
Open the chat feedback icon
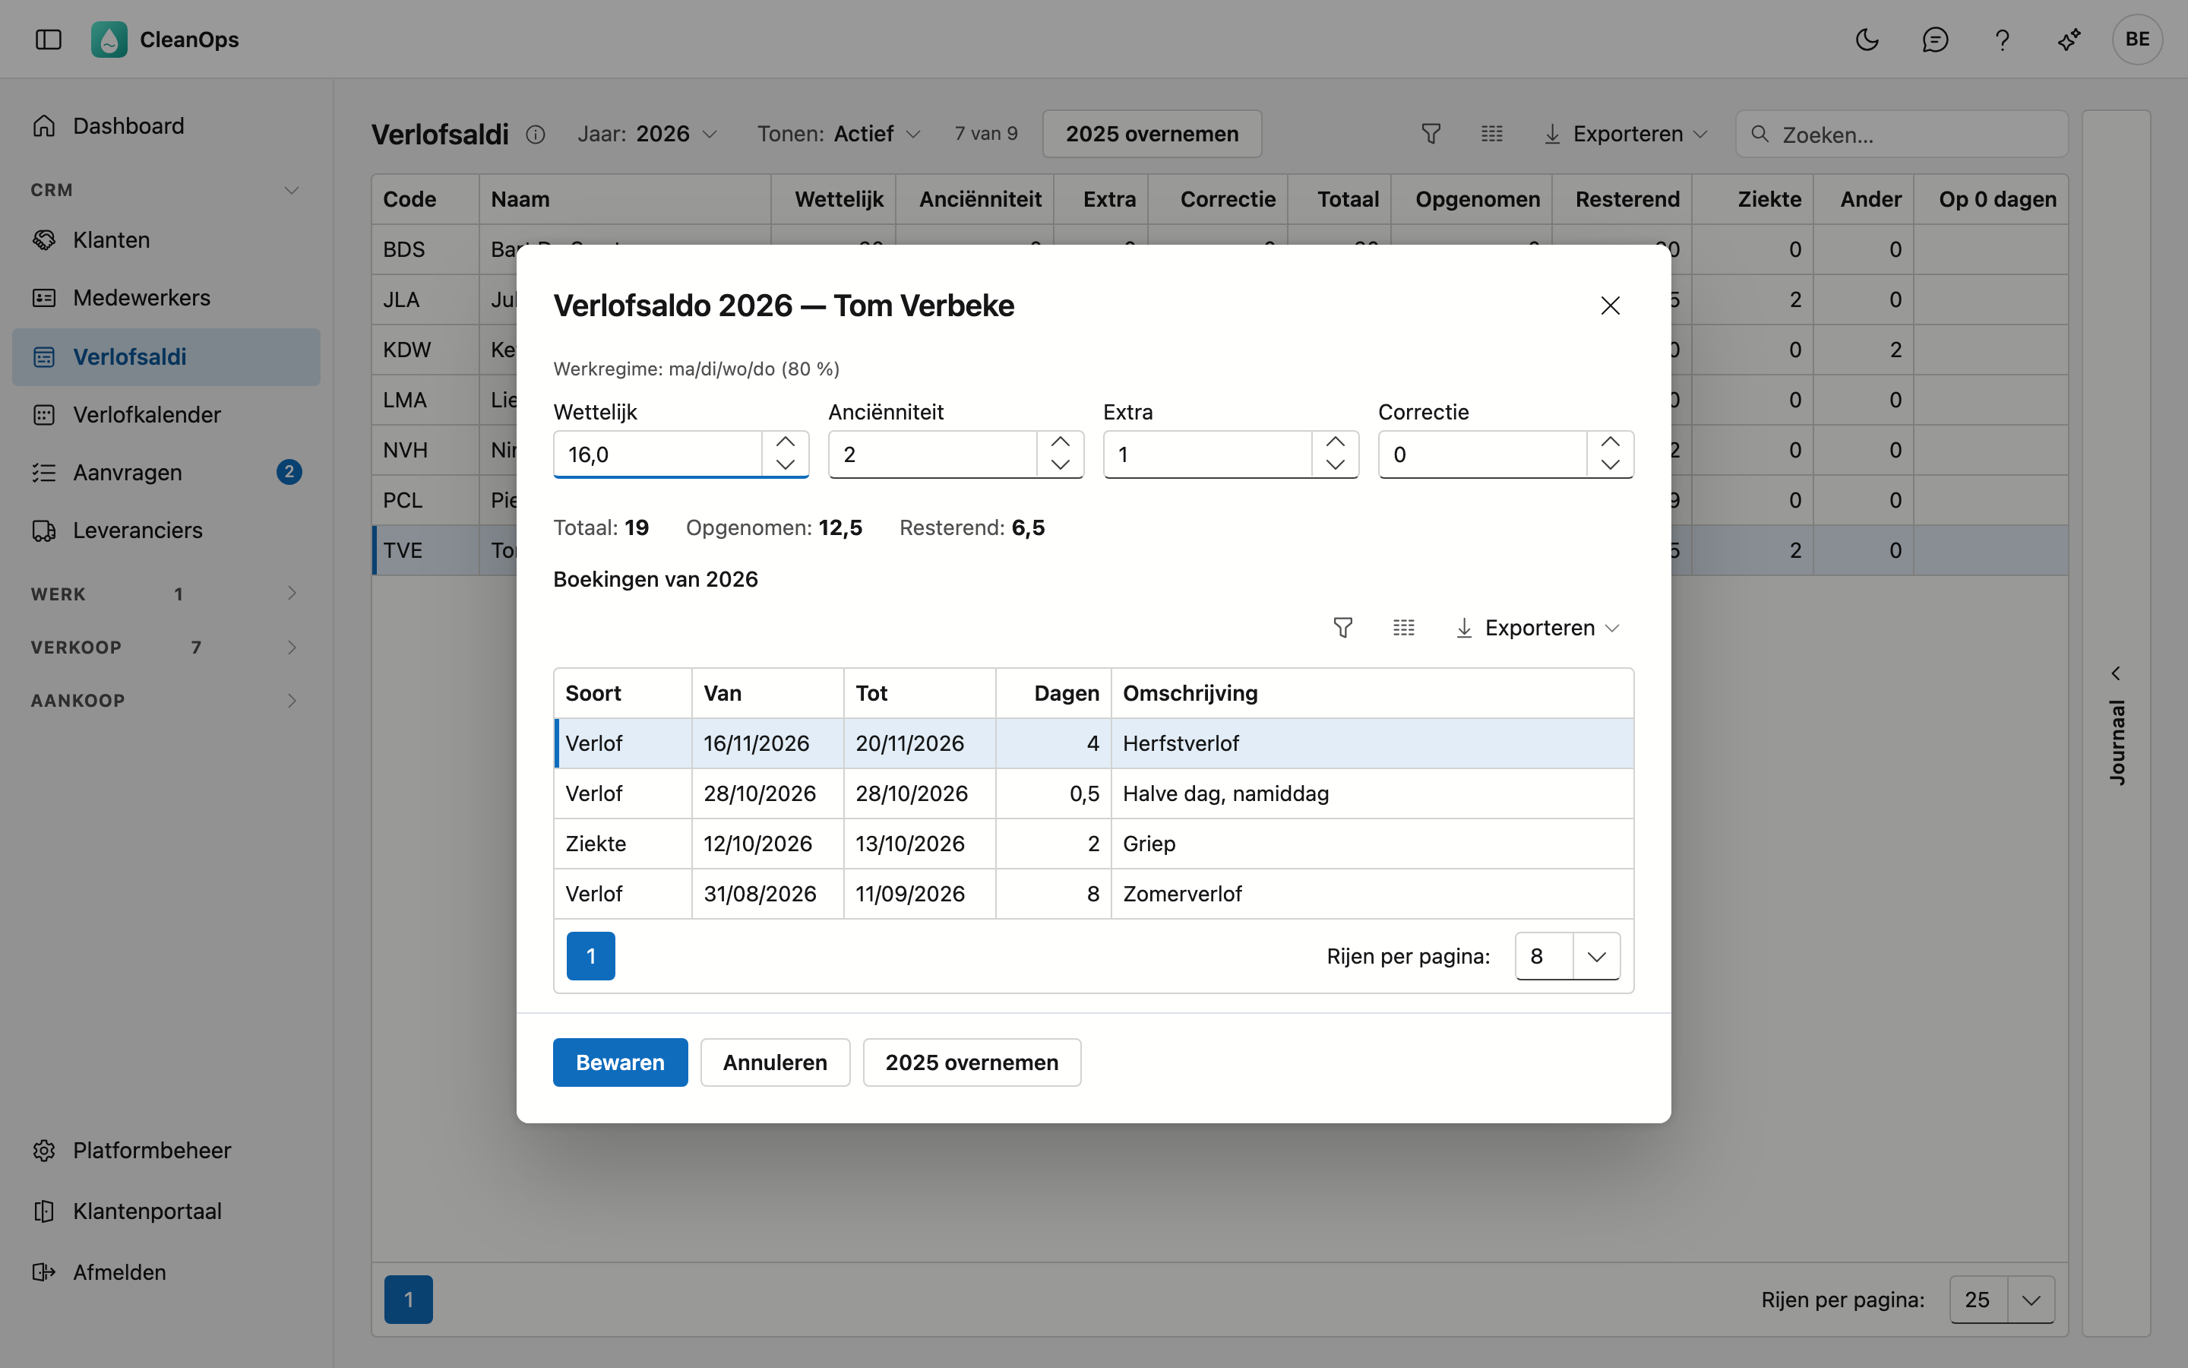(1935, 39)
